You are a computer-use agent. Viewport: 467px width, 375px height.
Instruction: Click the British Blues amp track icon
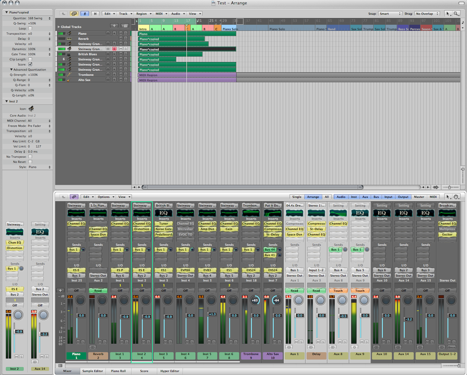tap(69, 54)
